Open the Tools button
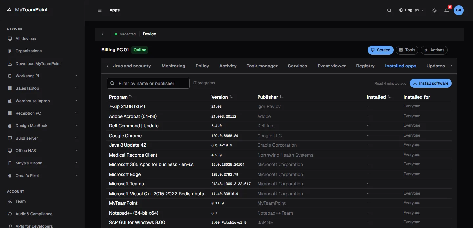473x228 pixels. tap(407, 50)
